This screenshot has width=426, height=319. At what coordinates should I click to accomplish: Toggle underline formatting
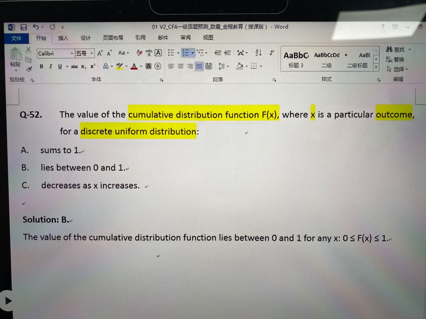60,66
